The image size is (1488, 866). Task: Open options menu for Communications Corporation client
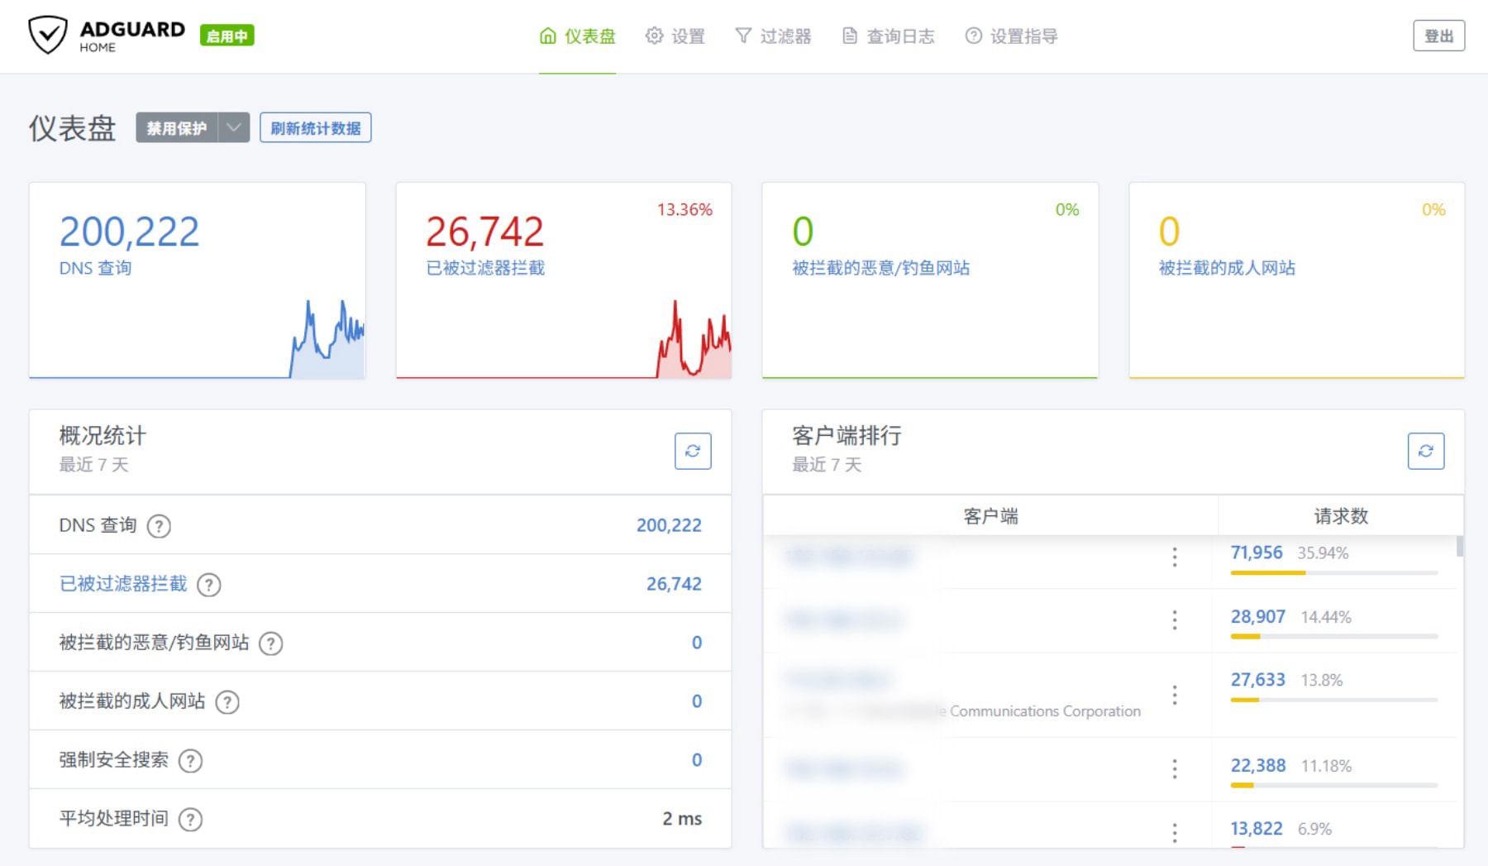(x=1174, y=695)
